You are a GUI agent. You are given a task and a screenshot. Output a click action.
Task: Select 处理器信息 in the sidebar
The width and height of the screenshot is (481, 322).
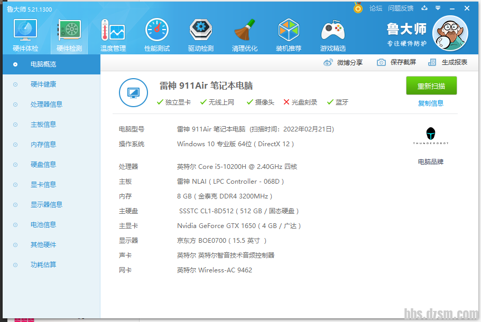click(x=47, y=105)
